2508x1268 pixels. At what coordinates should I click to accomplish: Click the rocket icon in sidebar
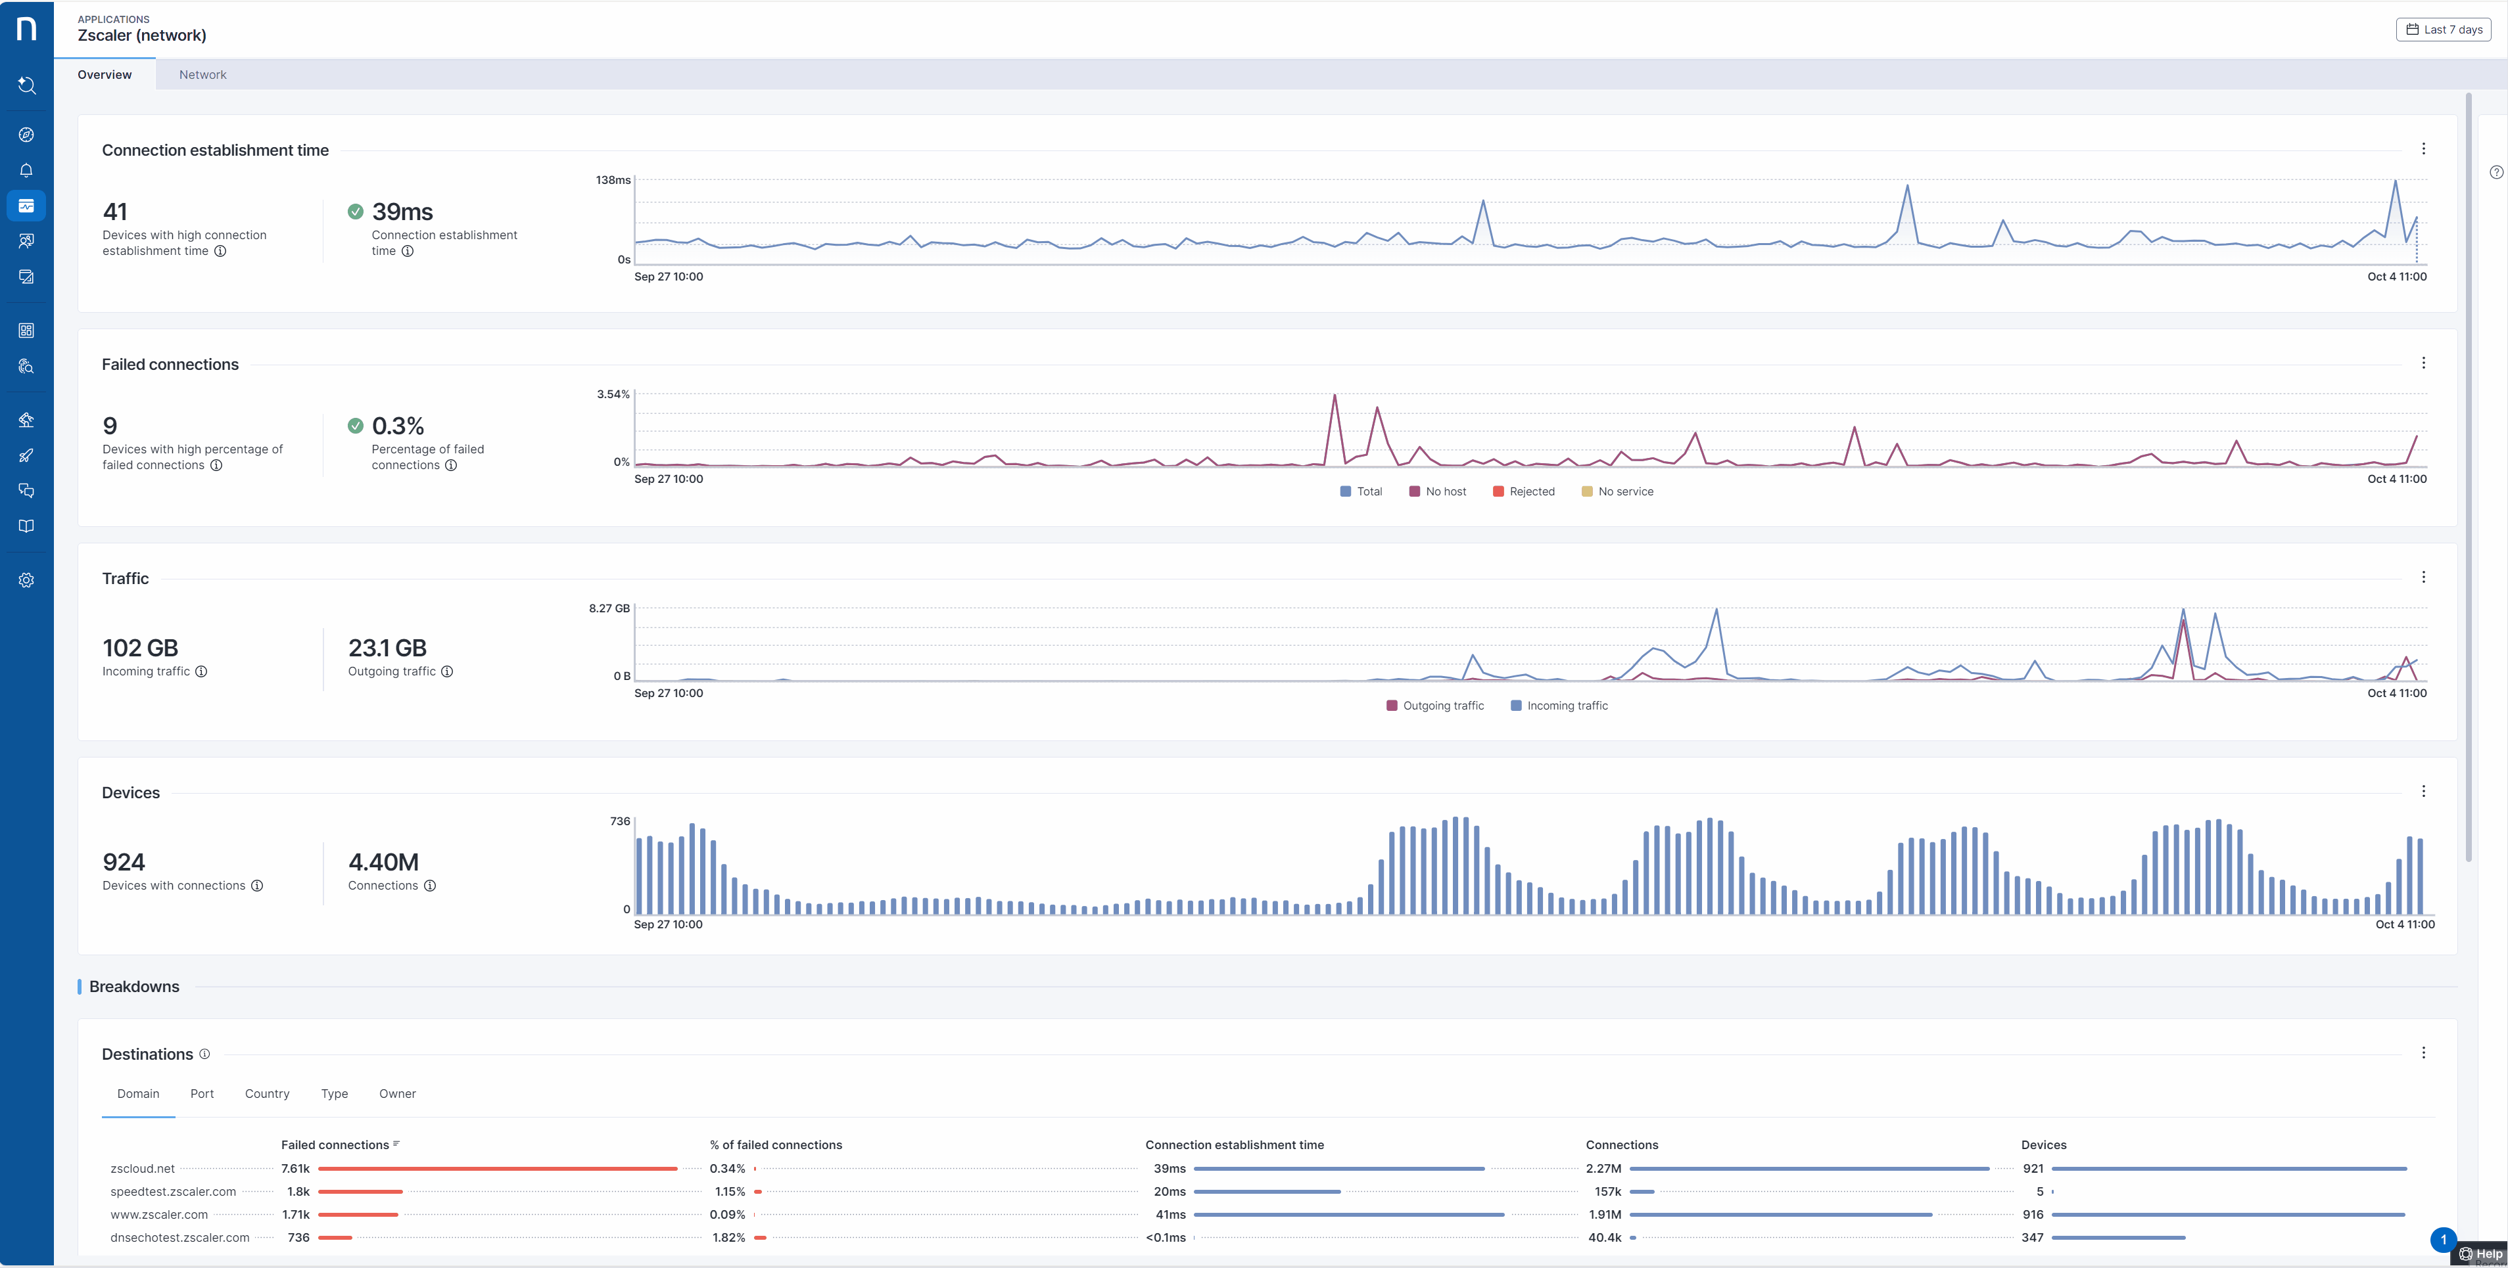(x=26, y=455)
